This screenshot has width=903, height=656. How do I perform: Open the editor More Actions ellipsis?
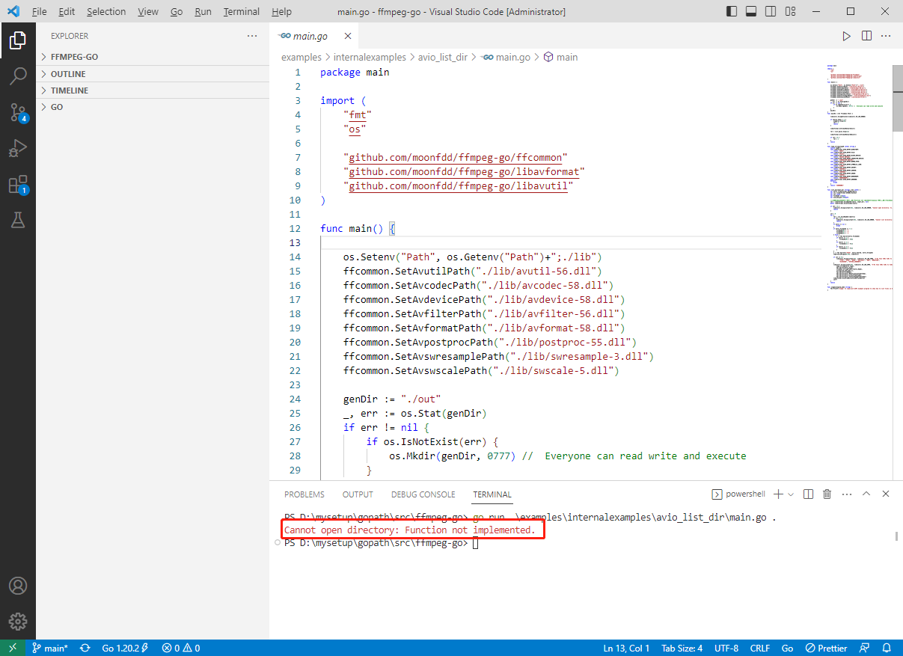[886, 36]
